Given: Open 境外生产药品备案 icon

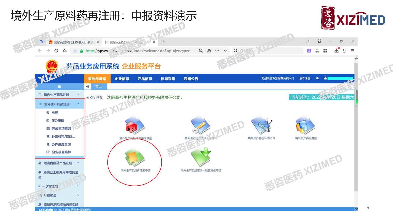Looking at the screenshot, I should (x=305, y=126).
